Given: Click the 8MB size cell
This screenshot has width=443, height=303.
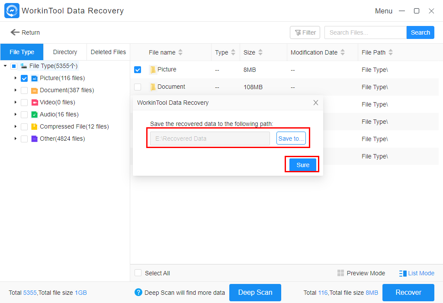Looking at the screenshot, I should (x=250, y=70).
